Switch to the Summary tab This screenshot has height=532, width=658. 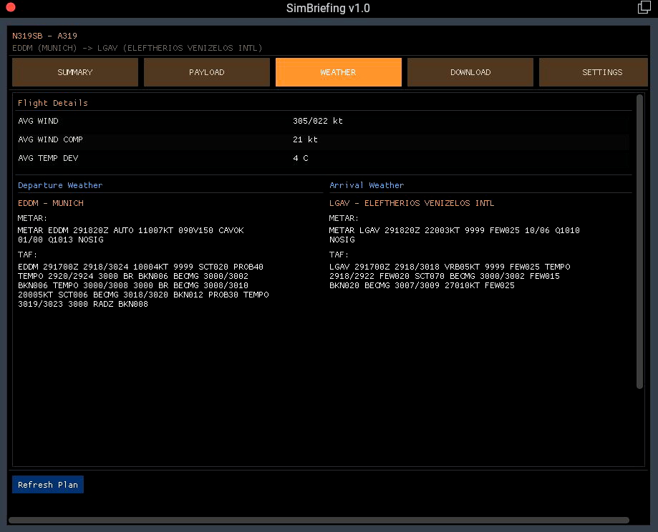(74, 72)
